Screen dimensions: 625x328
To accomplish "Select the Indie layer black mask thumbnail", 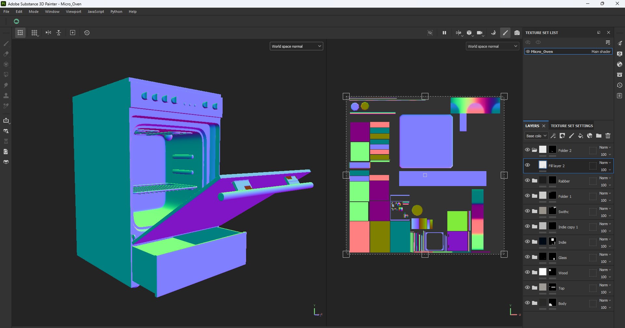I will tap(552, 241).
